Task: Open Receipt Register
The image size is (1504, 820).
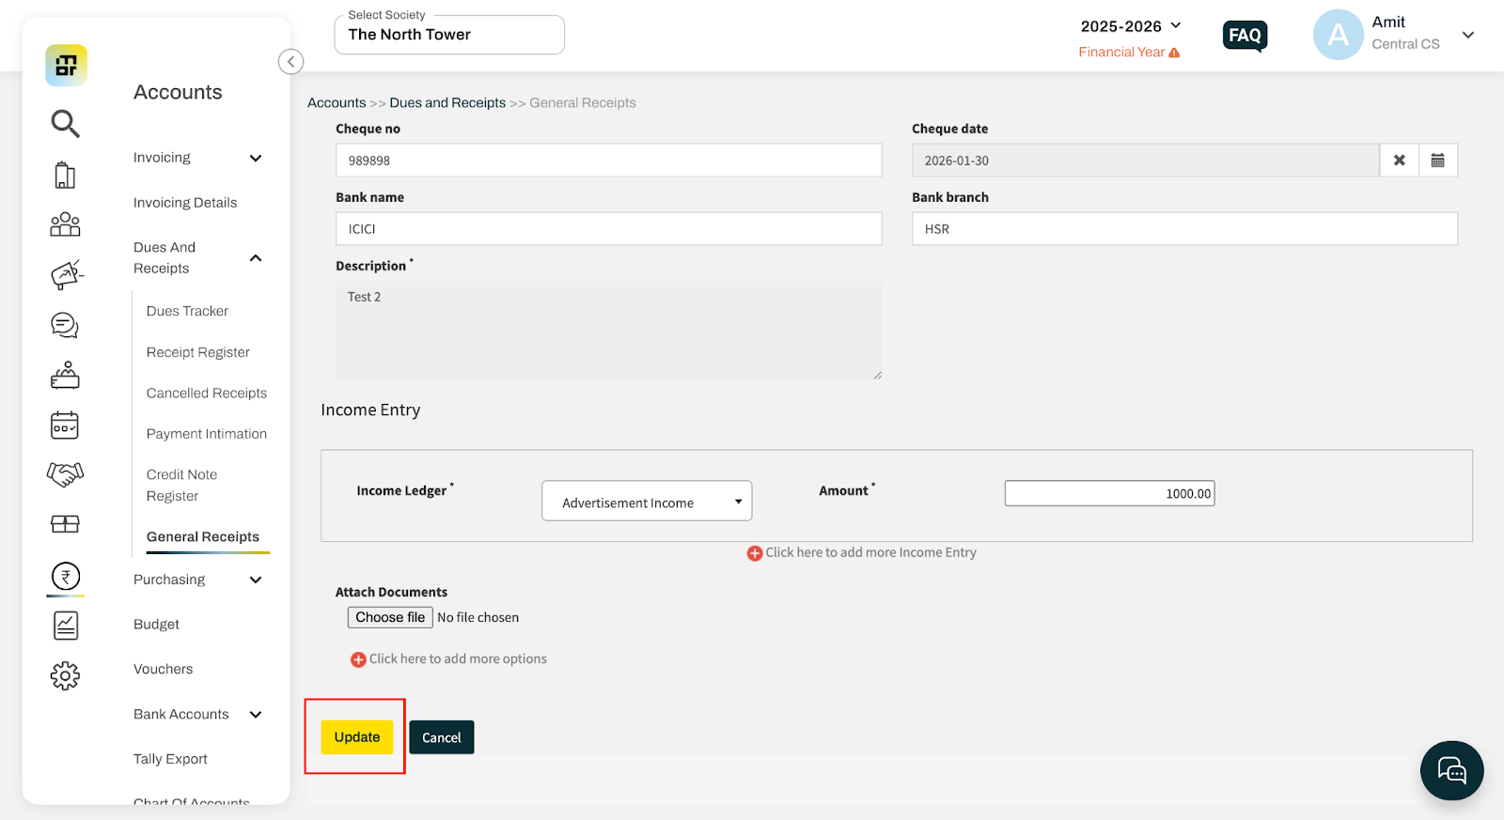Action: (x=198, y=352)
